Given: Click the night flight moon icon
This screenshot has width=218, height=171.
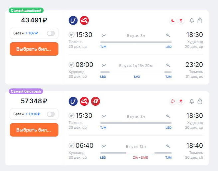Looking at the screenshot, I should (x=173, y=21).
